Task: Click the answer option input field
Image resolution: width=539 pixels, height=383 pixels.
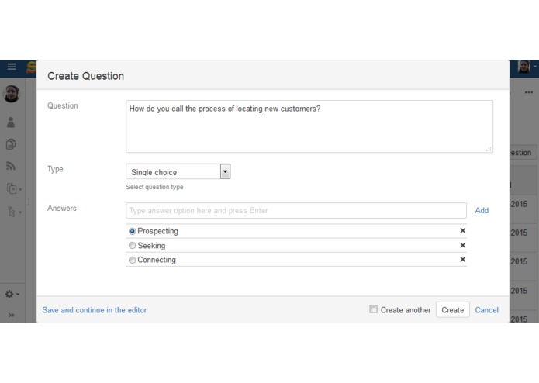Action: coord(296,210)
